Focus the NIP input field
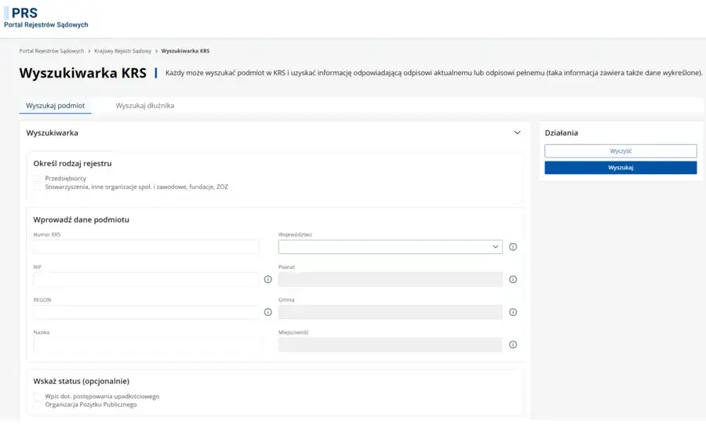Image resolution: width=706 pixels, height=435 pixels. (146, 279)
